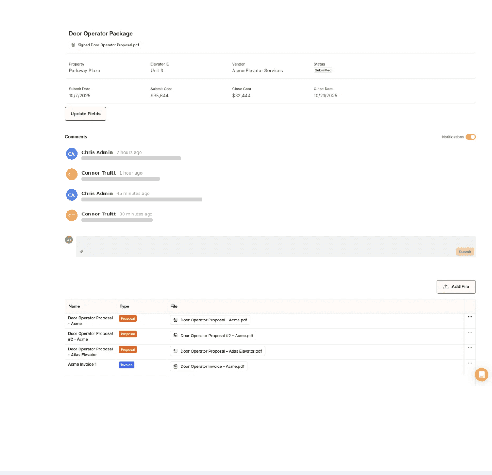The width and height of the screenshot is (492, 475).
Task: Click Chris Admin's avatar on the 2 hours ago comment
Action: click(x=72, y=154)
